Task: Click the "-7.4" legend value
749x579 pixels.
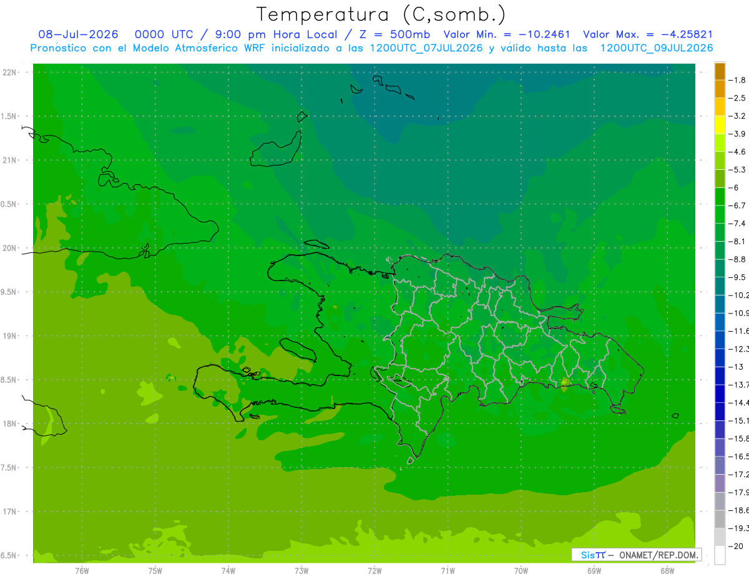Action: click(x=737, y=224)
